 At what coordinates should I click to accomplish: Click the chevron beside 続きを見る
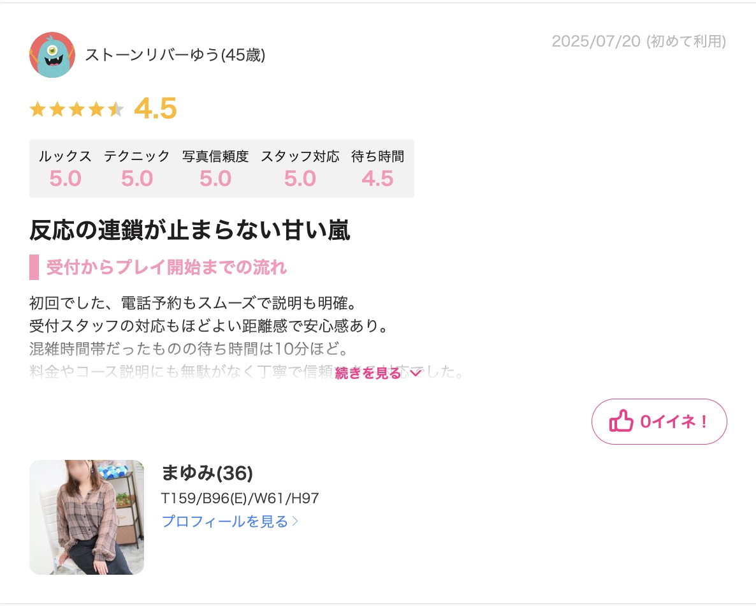[x=416, y=373]
